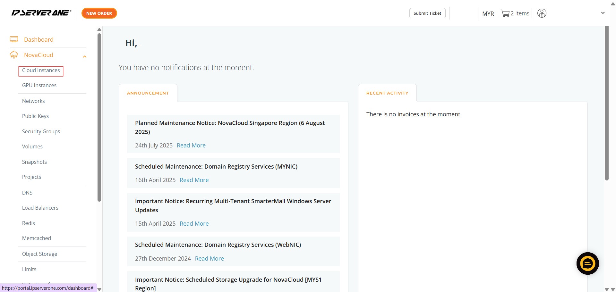Image resolution: width=616 pixels, height=292 pixels.
Task: Open the live chat bubble
Action: (x=587, y=263)
